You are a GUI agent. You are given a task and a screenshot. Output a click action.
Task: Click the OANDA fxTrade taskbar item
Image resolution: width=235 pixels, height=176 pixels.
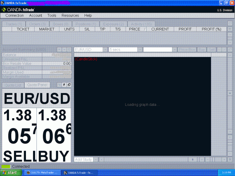79,173
